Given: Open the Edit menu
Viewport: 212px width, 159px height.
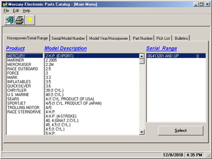Looking at the screenshot, I should (16, 11).
